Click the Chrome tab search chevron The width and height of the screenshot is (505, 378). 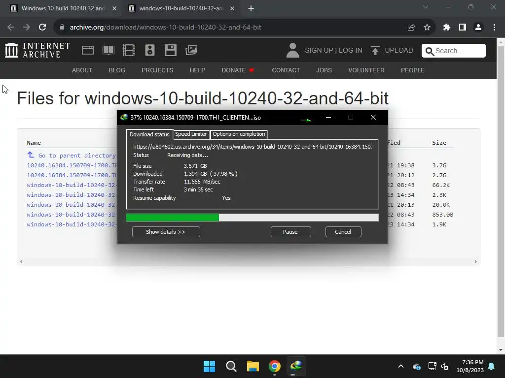click(426, 7)
